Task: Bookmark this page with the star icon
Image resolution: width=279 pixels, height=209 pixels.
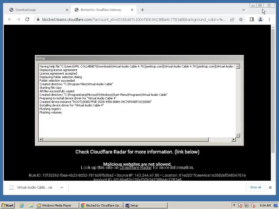Action: coord(241,19)
